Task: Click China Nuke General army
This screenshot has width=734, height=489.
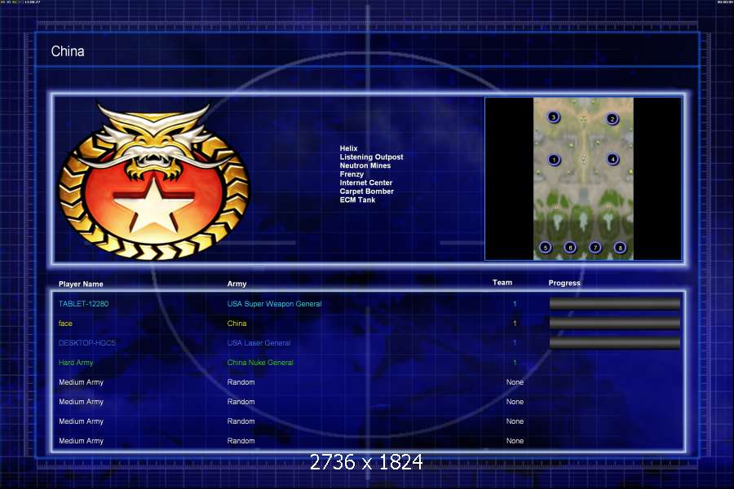Action: (260, 363)
